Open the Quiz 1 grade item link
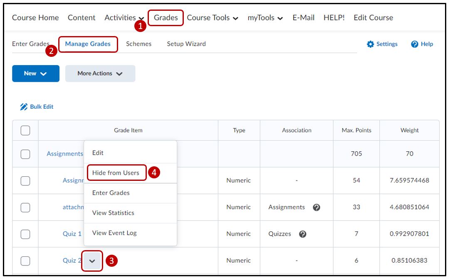Image resolution: width=450 pixels, height=280 pixels. coord(72,234)
